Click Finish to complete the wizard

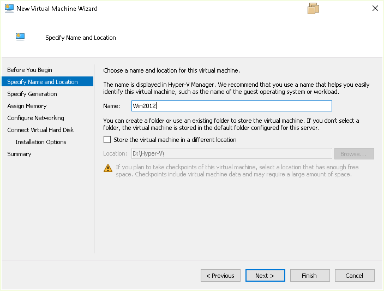[x=310, y=276]
